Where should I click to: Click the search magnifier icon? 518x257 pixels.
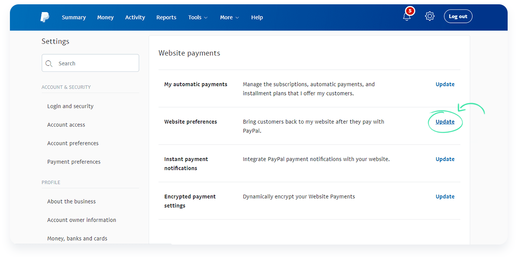(49, 63)
